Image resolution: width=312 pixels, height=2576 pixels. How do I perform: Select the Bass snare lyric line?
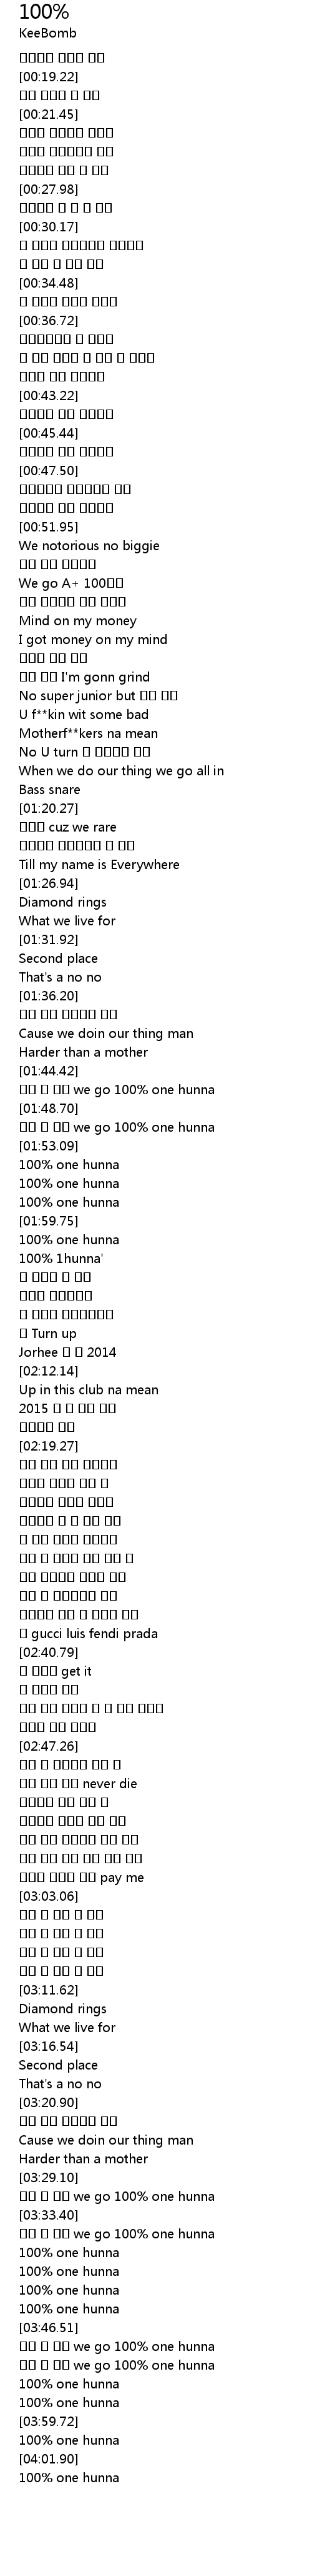49,790
